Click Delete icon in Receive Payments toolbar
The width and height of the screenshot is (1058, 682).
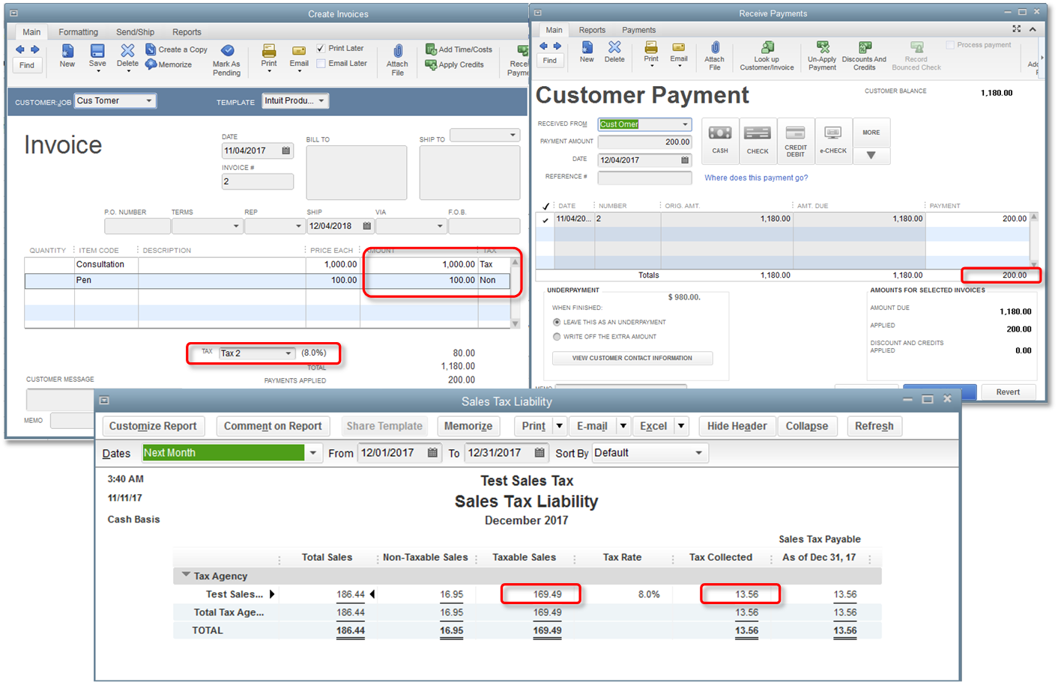(614, 47)
